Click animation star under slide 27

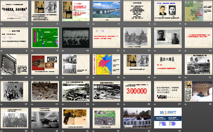coord(155,104)
